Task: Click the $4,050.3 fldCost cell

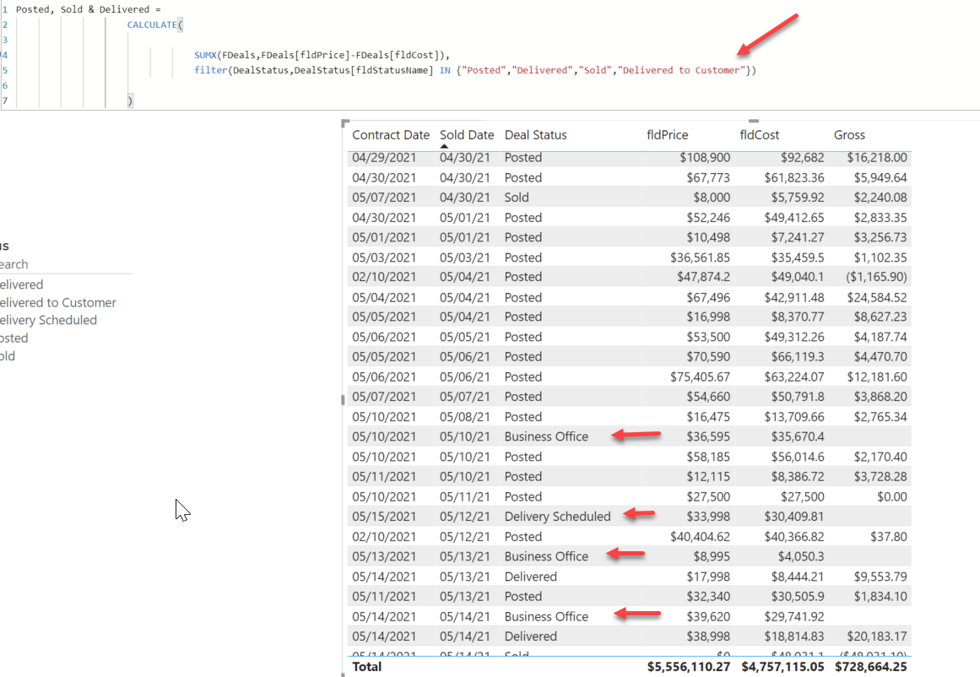Action: click(x=800, y=556)
